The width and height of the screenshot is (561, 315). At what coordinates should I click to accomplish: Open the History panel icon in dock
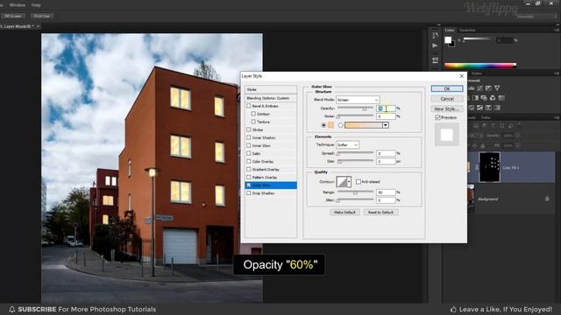435,35
